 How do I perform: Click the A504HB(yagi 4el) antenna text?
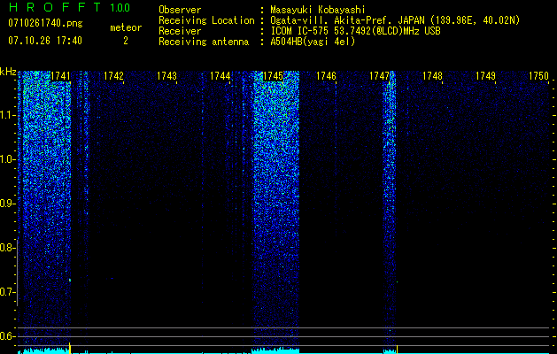pyautogui.click(x=313, y=42)
